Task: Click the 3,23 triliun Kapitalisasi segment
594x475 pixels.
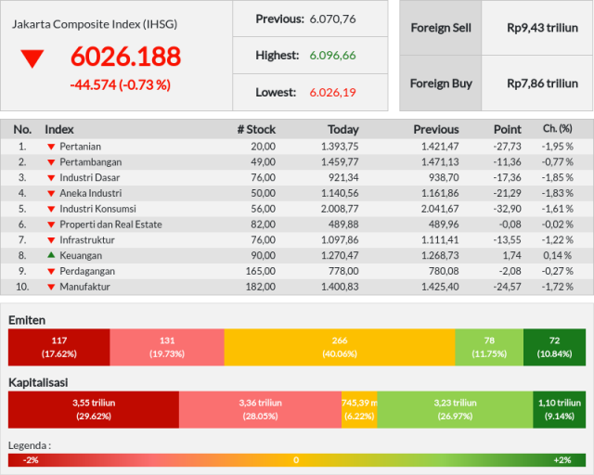Action: pos(455,409)
